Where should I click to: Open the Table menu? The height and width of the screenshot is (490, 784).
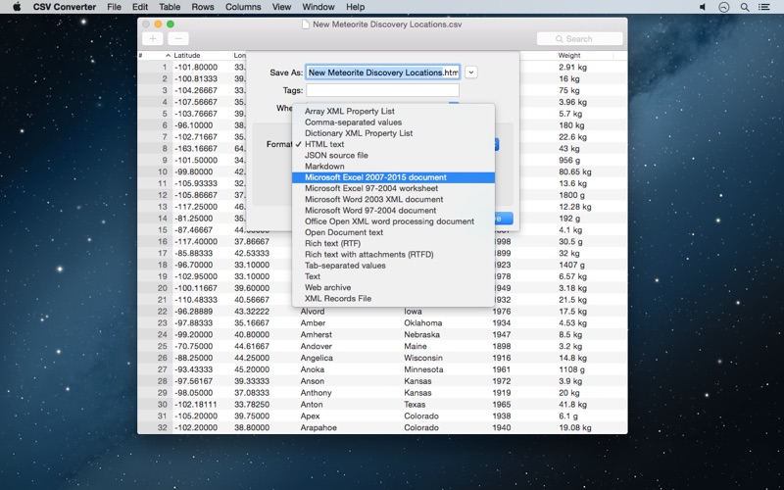170,7
